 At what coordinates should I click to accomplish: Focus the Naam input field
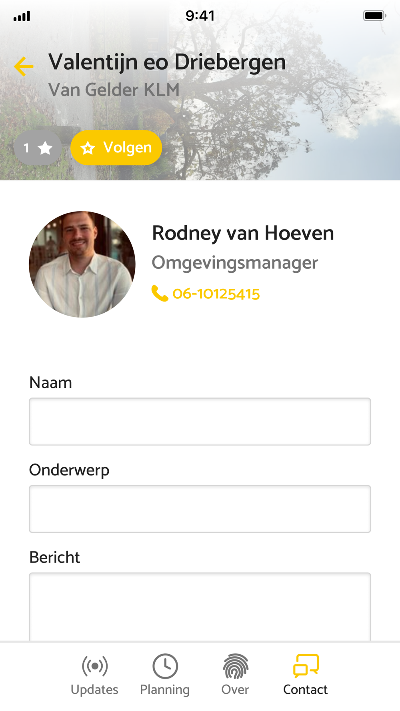200,421
